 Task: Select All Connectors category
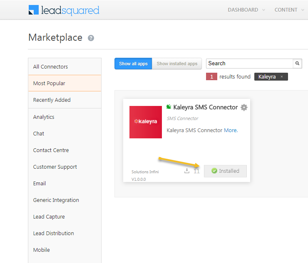[65, 66]
